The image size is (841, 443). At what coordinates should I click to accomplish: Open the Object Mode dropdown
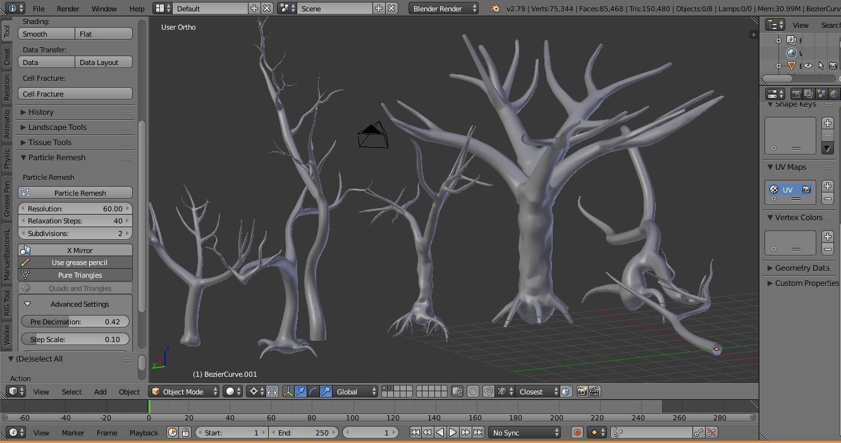pos(184,391)
